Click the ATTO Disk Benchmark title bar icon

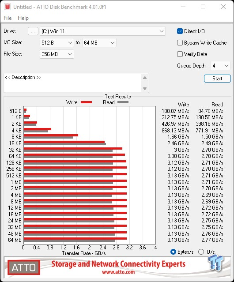pos(8,7)
